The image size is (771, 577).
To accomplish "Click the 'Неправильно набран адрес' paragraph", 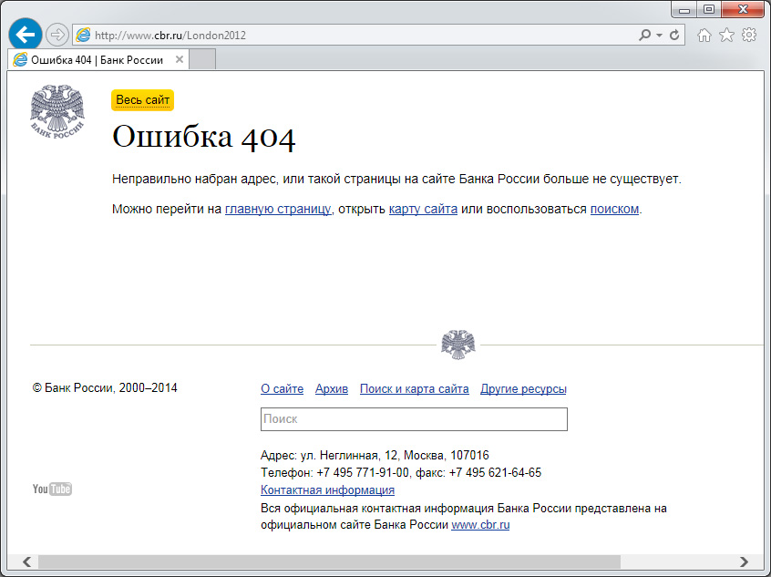I will click(x=396, y=179).
